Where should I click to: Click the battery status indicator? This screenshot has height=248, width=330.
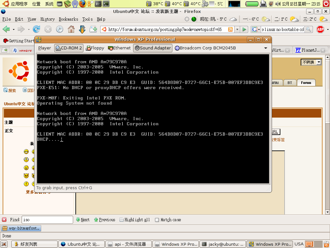pos(252,4)
